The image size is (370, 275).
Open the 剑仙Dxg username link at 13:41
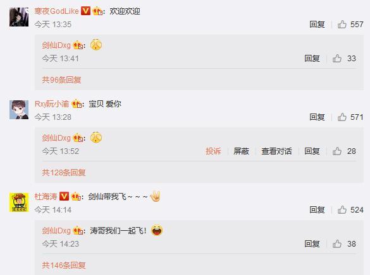pyautogui.click(x=56, y=45)
